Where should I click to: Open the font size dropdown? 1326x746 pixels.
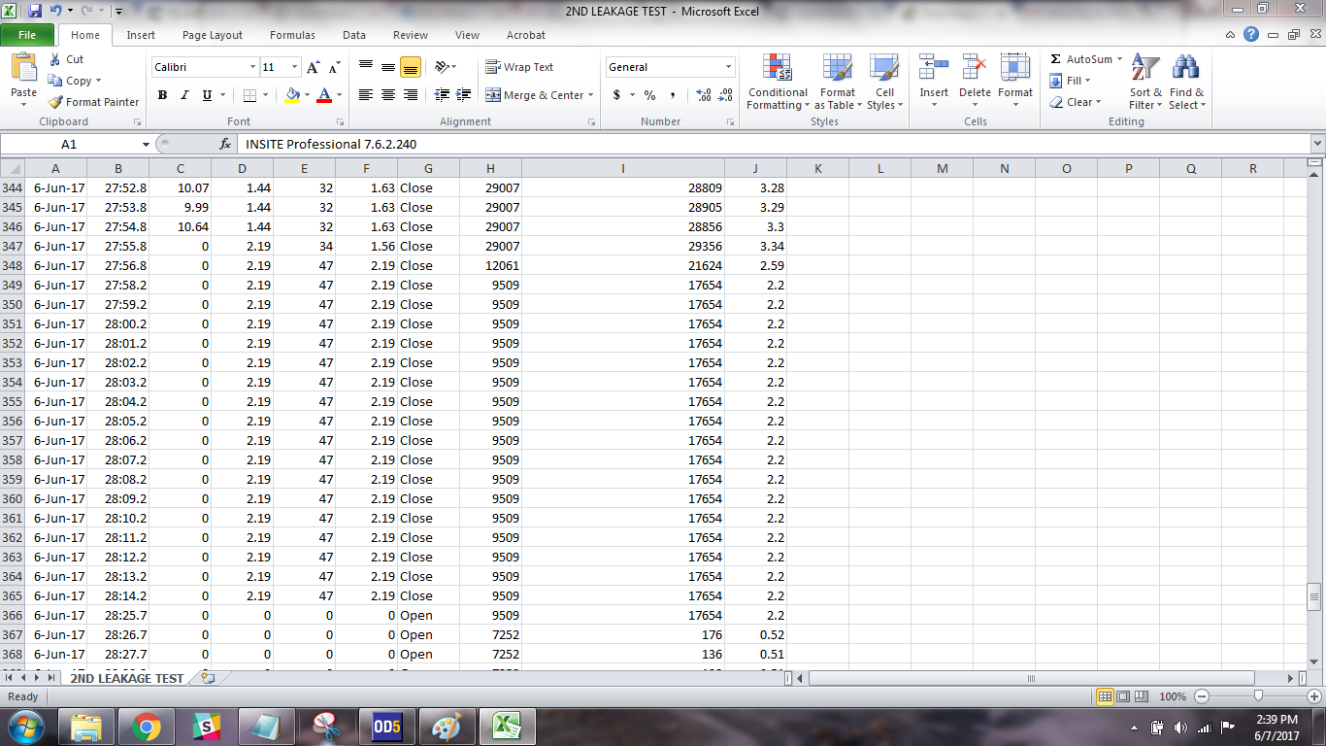(294, 67)
